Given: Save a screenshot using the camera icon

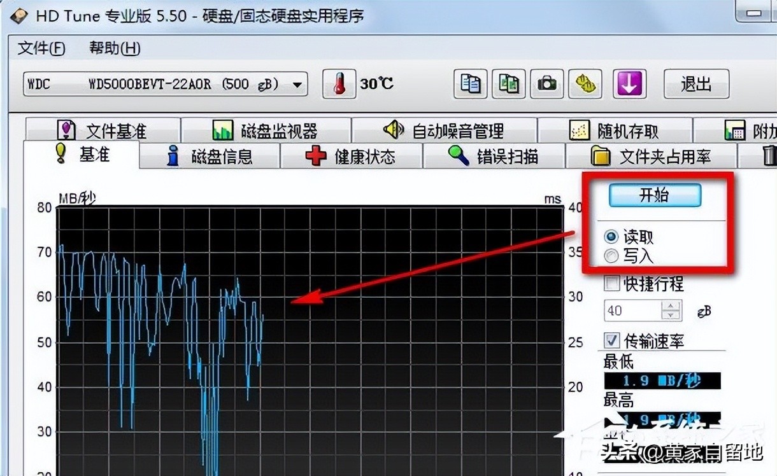Looking at the screenshot, I should click(x=546, y=84).
